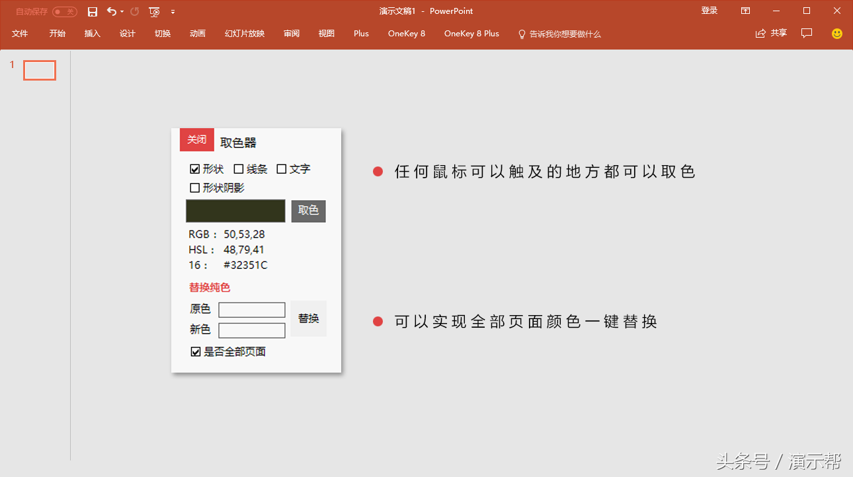853x477 pixels.
Task: Select slide 1 thumbnail
Action: click(40, 70)
